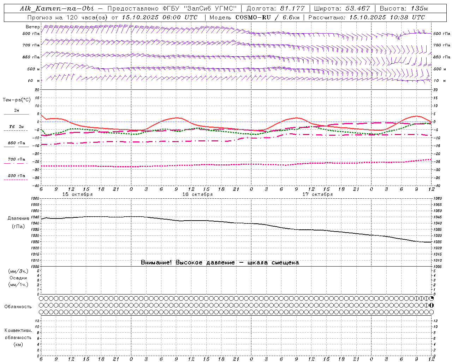Click 'Прогноз на 120 часа(ов)' forecast text

(x=67, y=17)
